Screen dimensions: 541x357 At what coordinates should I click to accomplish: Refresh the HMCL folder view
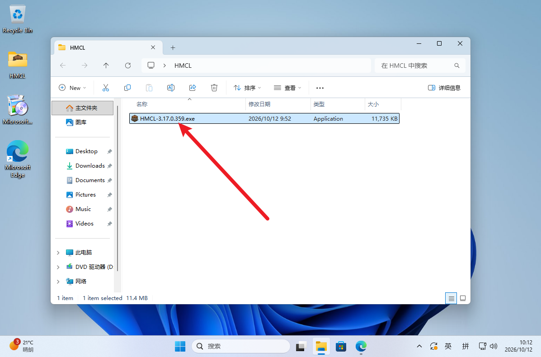click(127, 66)
